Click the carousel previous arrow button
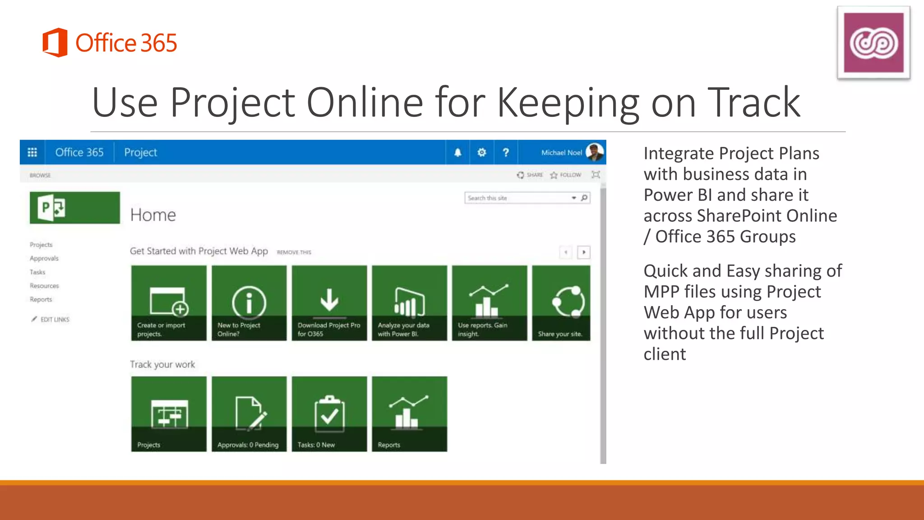The image size is (924, 520). click(x=566, y=252)
